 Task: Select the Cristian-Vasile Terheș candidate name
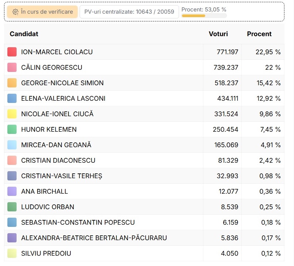click(62, 176)
